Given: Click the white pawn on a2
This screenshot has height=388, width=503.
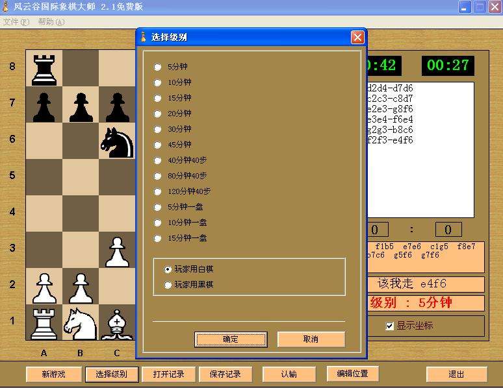Looking at the screenshot, I should [45, 288].
